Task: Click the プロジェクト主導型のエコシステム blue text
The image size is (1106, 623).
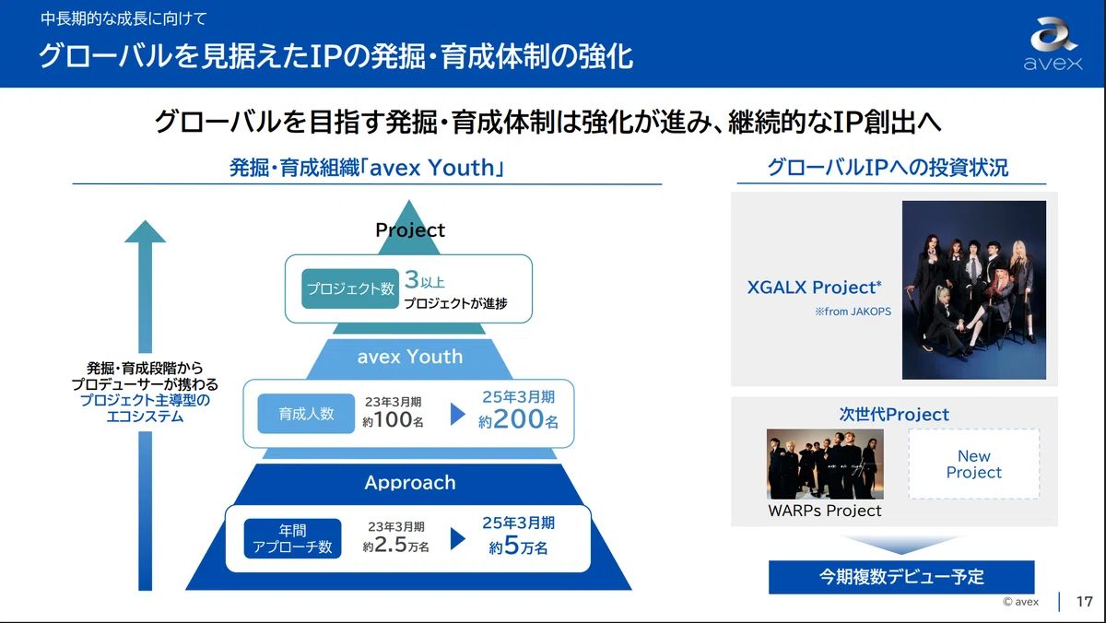Action: (145, 408)
